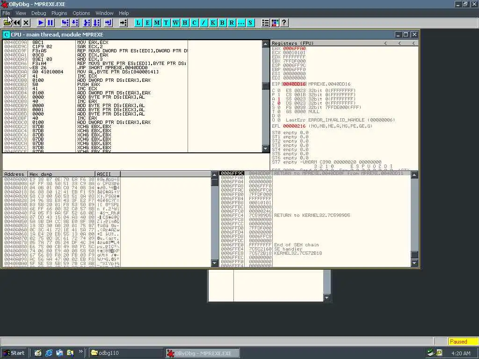Show Source with the S button
The height and width of the screenshot is (359, 479).
(x=250, y=22)
